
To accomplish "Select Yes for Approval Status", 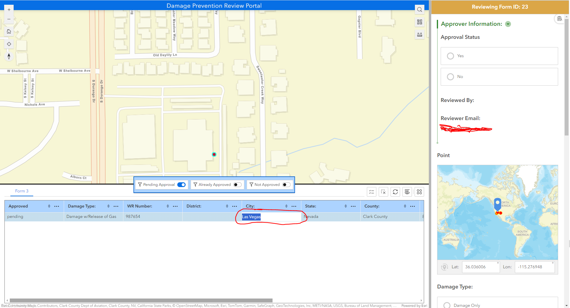I will tap(450, 56).
